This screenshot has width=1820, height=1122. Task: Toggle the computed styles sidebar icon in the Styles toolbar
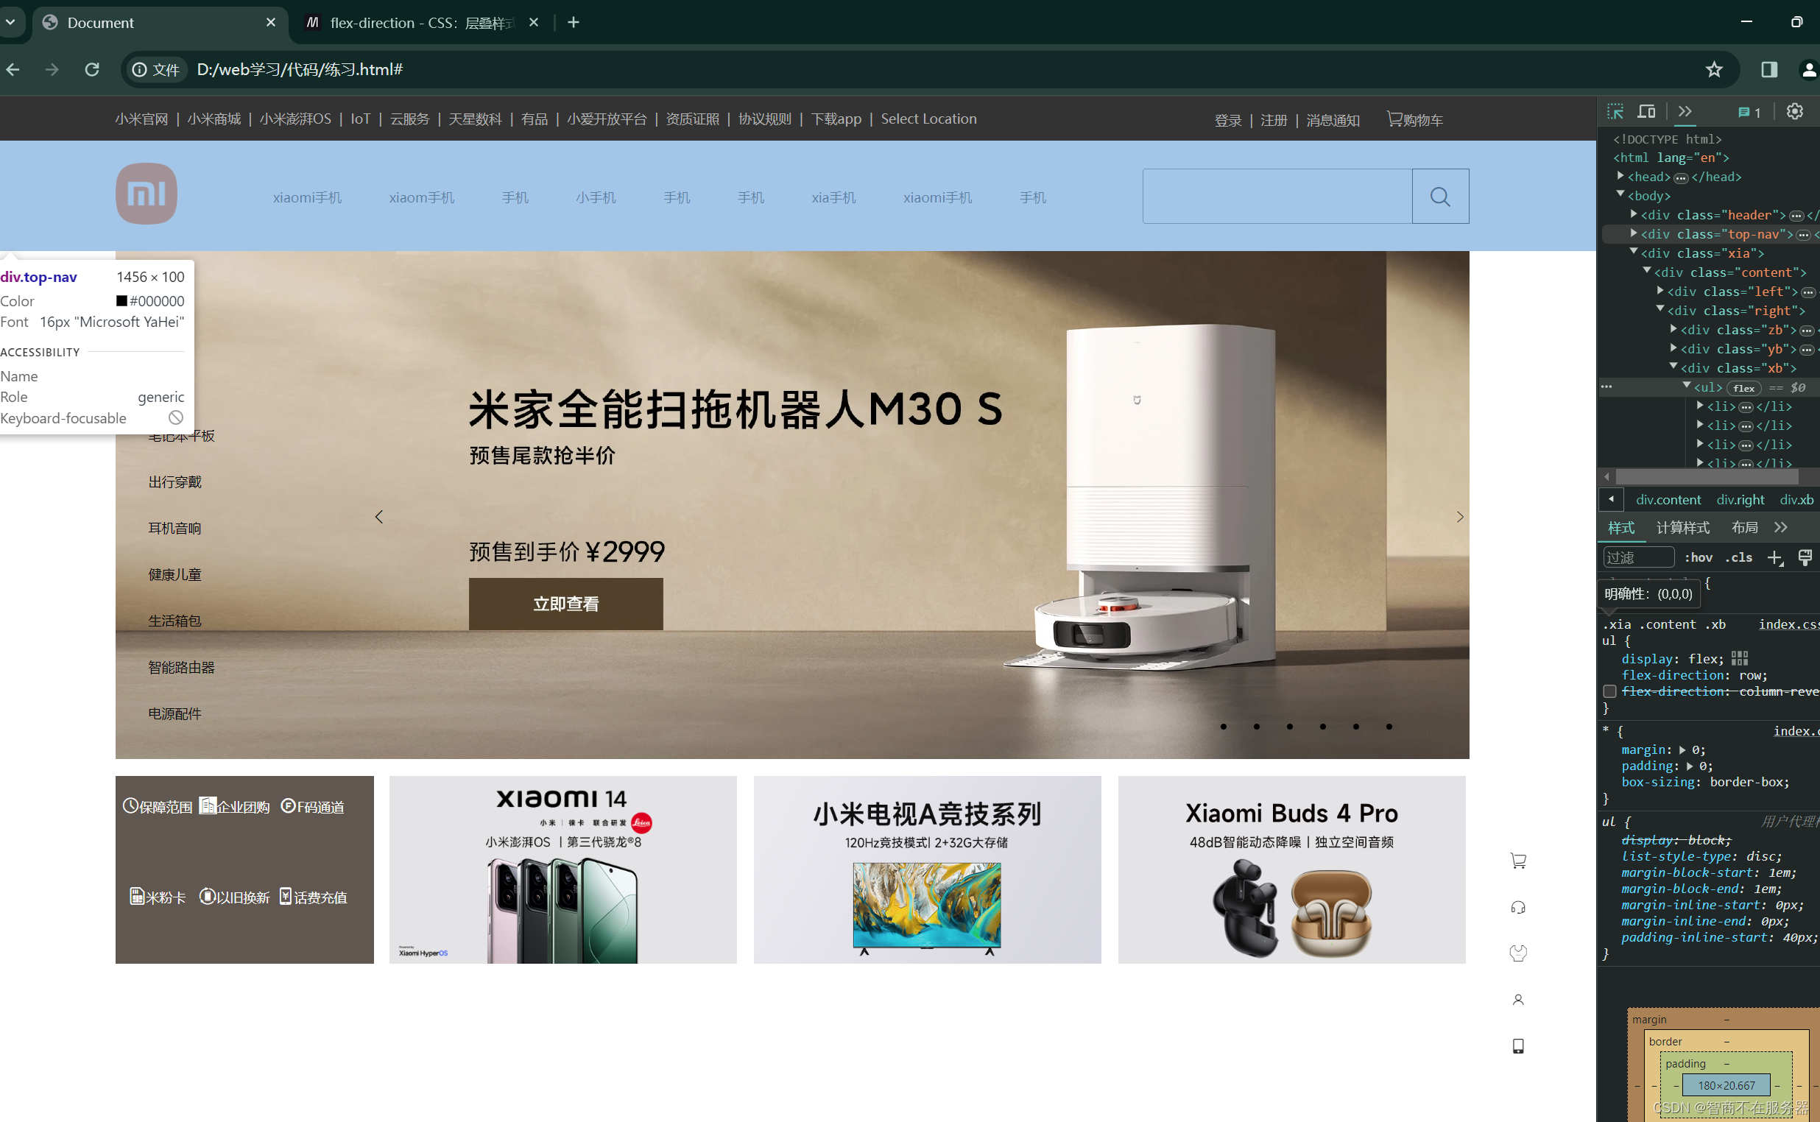click(1805, 557)
